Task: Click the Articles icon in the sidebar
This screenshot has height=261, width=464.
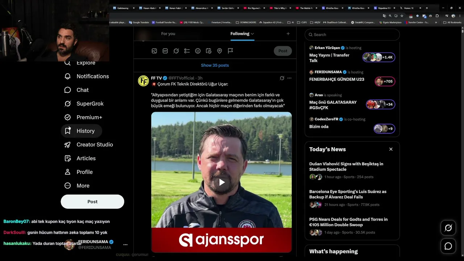Action: (x=67, y=158)
